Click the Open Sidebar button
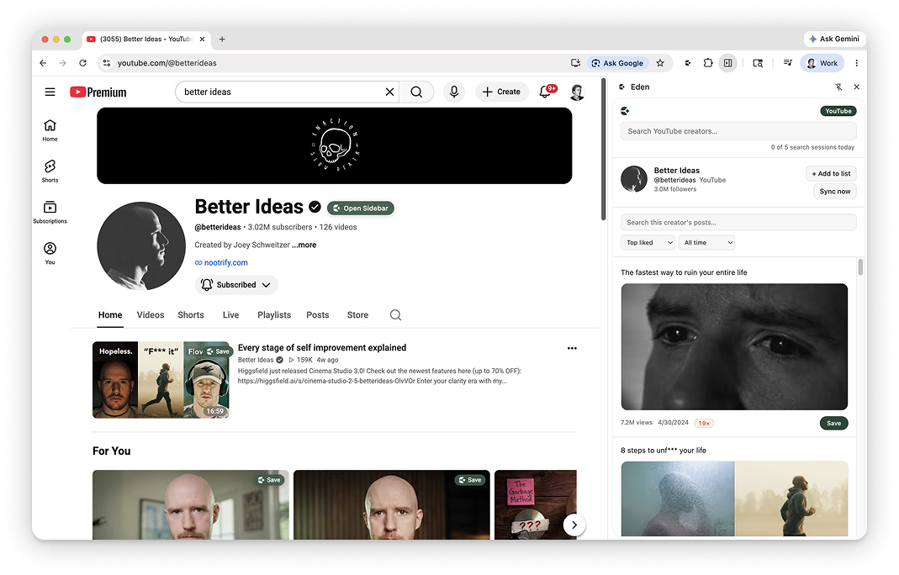The image size is (899, 575). [361, 208]
